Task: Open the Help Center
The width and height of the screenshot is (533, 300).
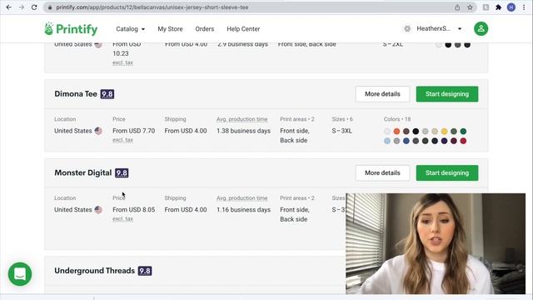Action: tap(243, 29)
